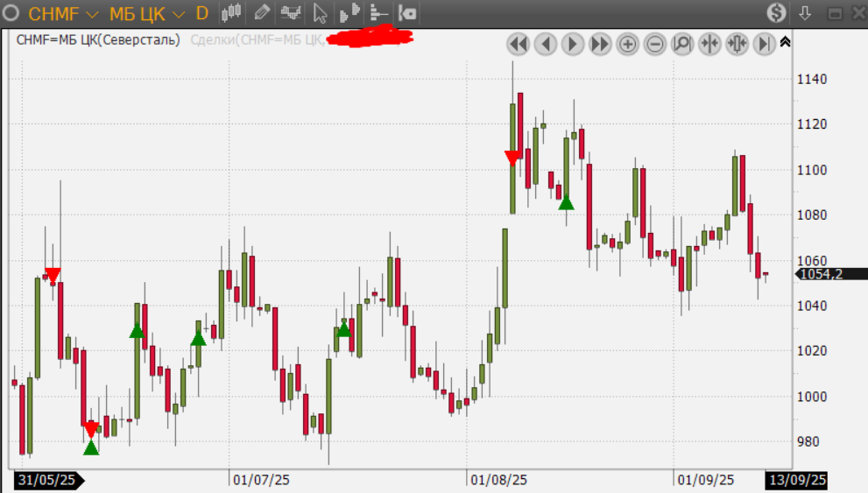The image size is (868, 493).
Task: Zoom out with the minus button
Action: 654,44
